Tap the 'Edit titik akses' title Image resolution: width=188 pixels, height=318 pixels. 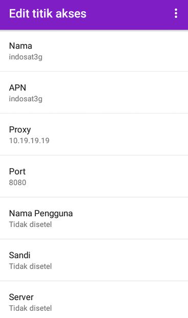(x=48, y=14)
